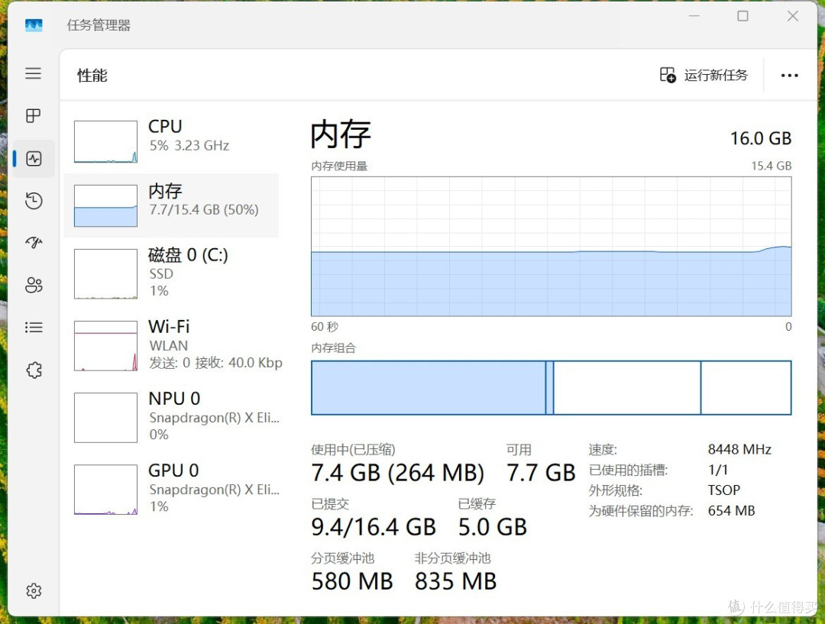Click the CPU mini graph thumbnail
This screenshot has width=825, height=624.
pos(105,141)
